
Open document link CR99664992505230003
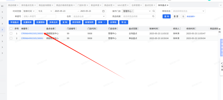[32, 33]
